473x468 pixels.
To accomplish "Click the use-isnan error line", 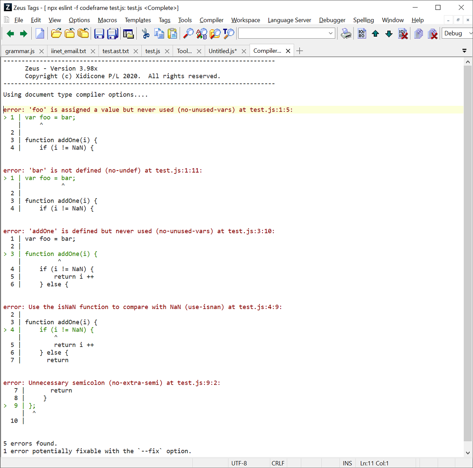I will coord(143,307).
